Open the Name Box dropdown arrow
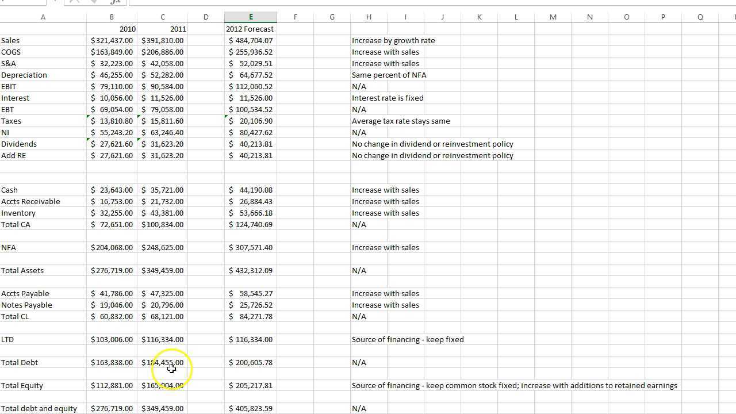The width and height of the screenshot is (736, 414). [x=55, y=2]
